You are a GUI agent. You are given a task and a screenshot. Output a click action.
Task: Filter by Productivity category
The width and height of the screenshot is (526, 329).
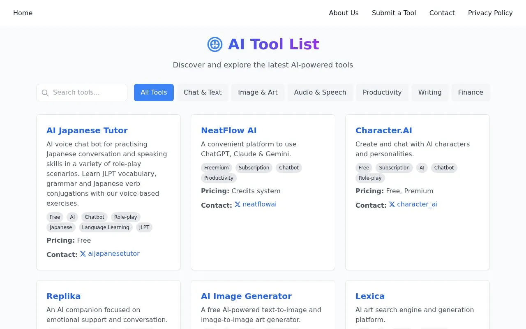382,93
